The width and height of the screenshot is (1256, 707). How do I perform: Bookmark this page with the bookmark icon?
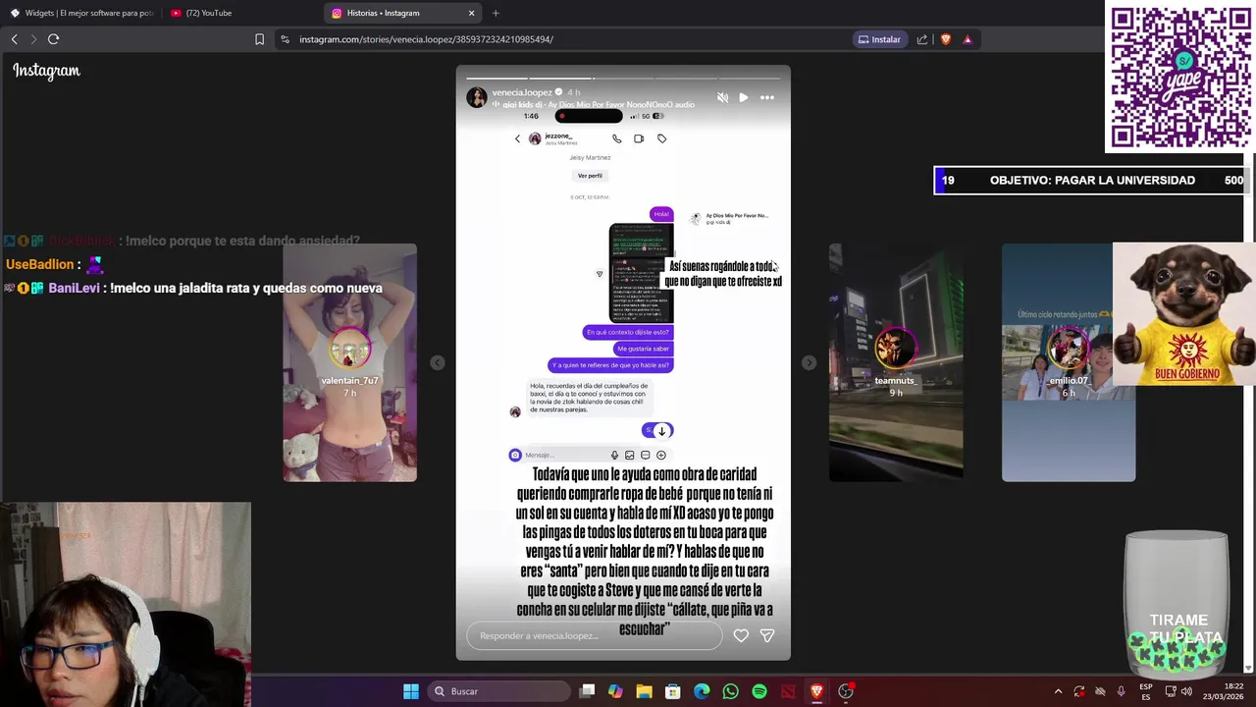[259, 39]
